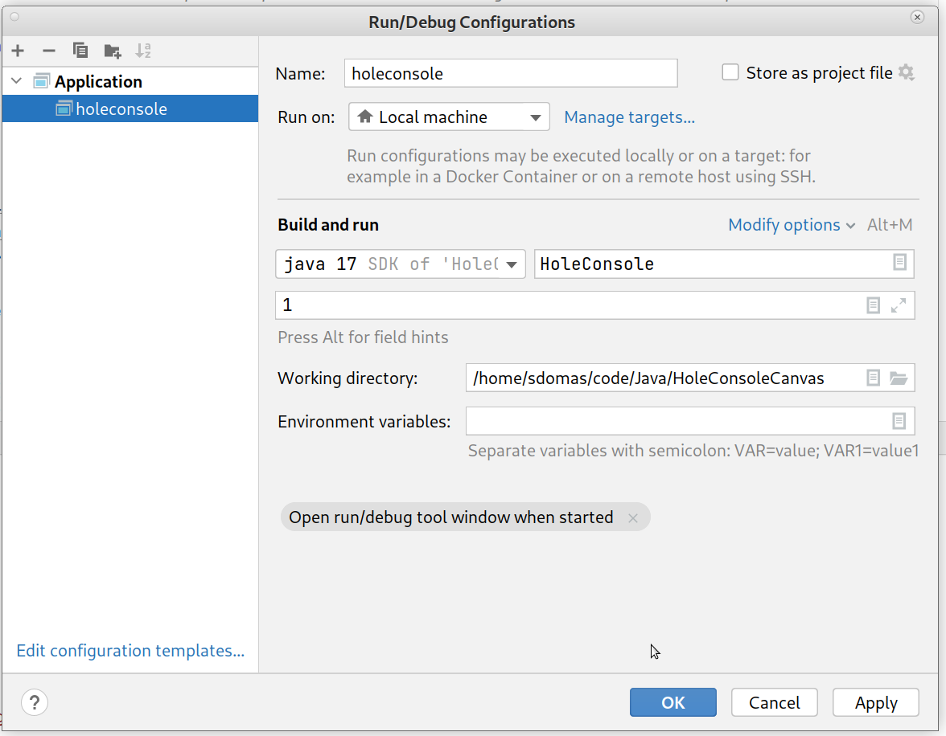The image size is (946, 736).
Task: Remove configuration using the minus icon
Action: pos(49,51)
